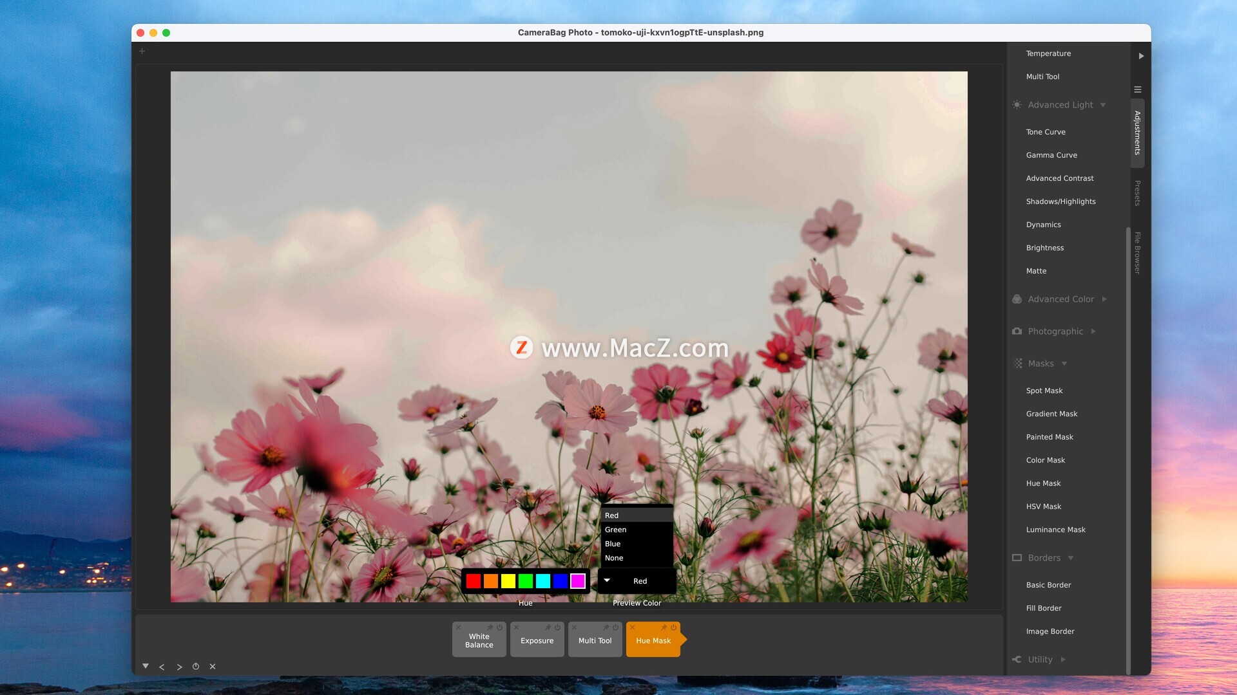Add the Dynamics adjustment
The height and width of the screenshot is (695, 1237).
point(1043,225)
